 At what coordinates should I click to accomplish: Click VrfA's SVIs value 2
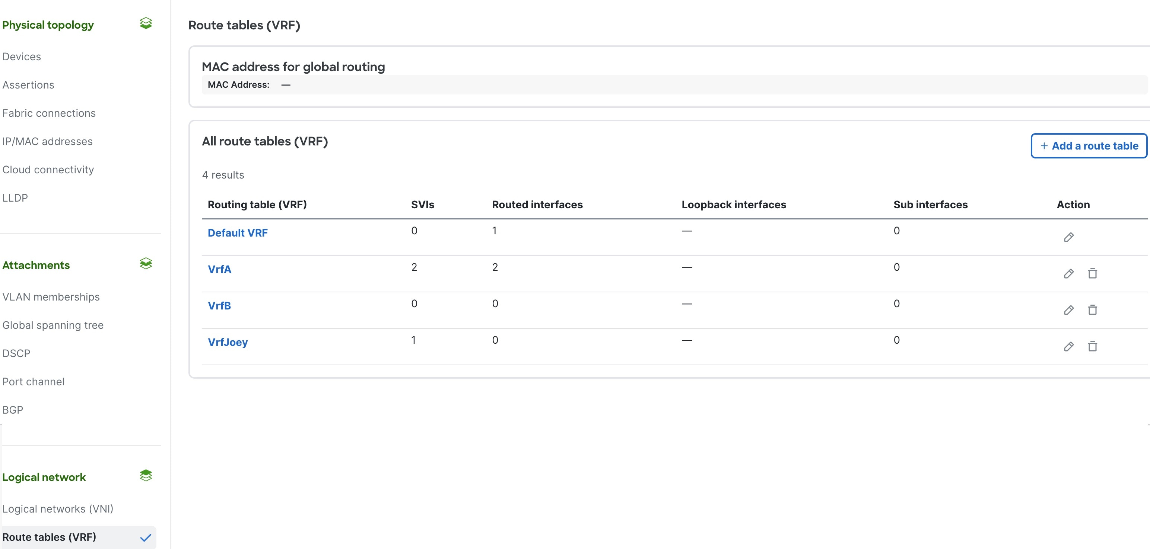[x=414, y=267]
